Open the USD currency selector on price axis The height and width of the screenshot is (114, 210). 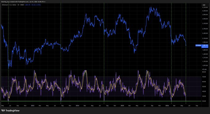(x=204, y=5)
